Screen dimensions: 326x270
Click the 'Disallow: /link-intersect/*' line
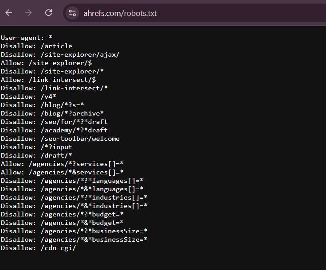(54, 88)
